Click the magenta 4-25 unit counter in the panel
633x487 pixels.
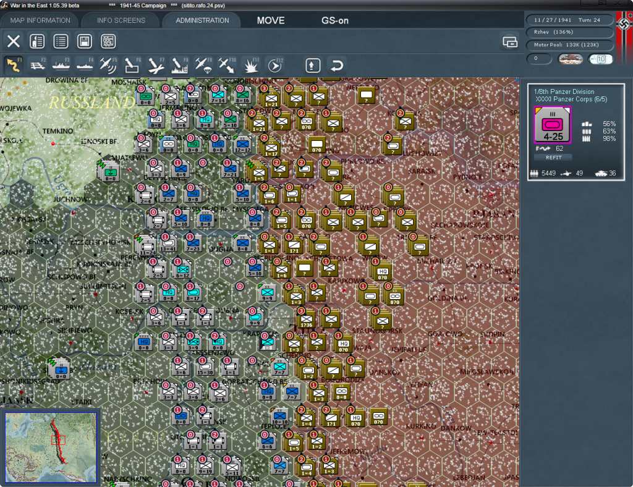[x=552, y=125]
